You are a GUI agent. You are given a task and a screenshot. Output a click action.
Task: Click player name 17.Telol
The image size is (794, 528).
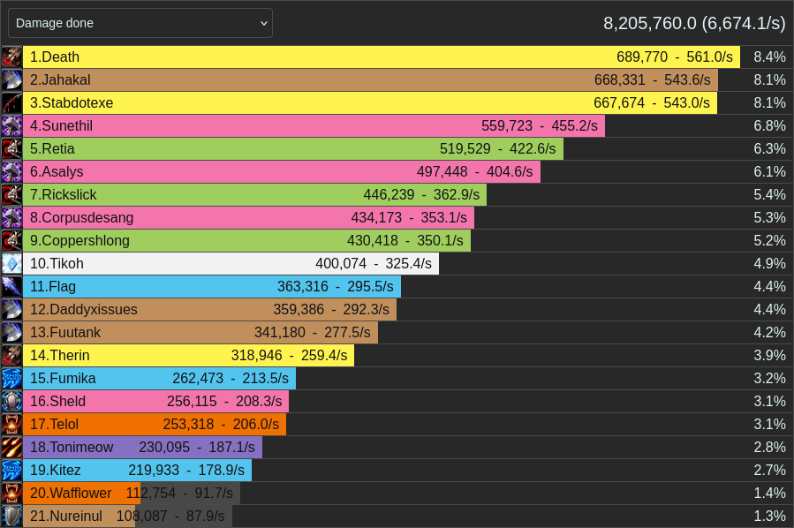[54, 424]
